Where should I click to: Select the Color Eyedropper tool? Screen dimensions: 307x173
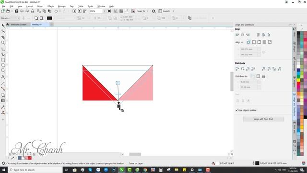point(3,107)
